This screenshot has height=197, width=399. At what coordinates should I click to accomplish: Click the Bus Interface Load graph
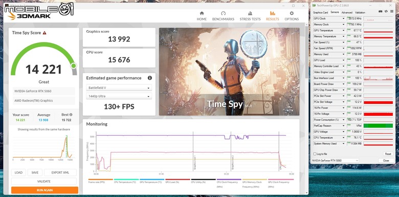tap(378, 78)
